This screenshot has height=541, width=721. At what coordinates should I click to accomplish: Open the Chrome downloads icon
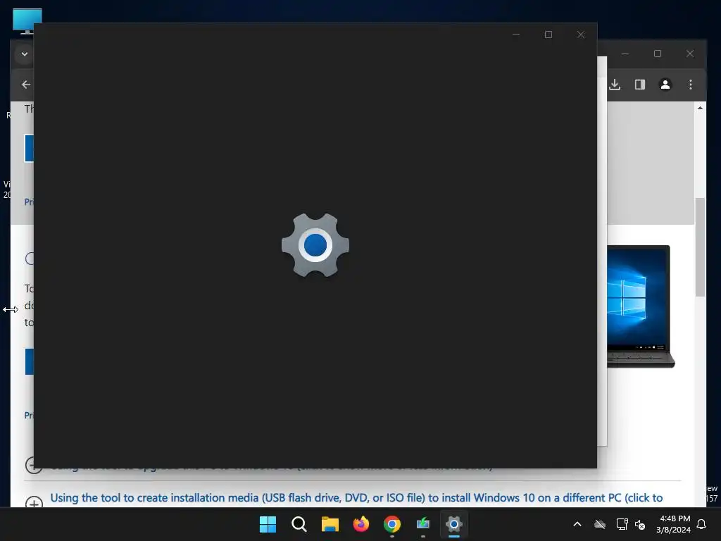(x=615, y=85)
